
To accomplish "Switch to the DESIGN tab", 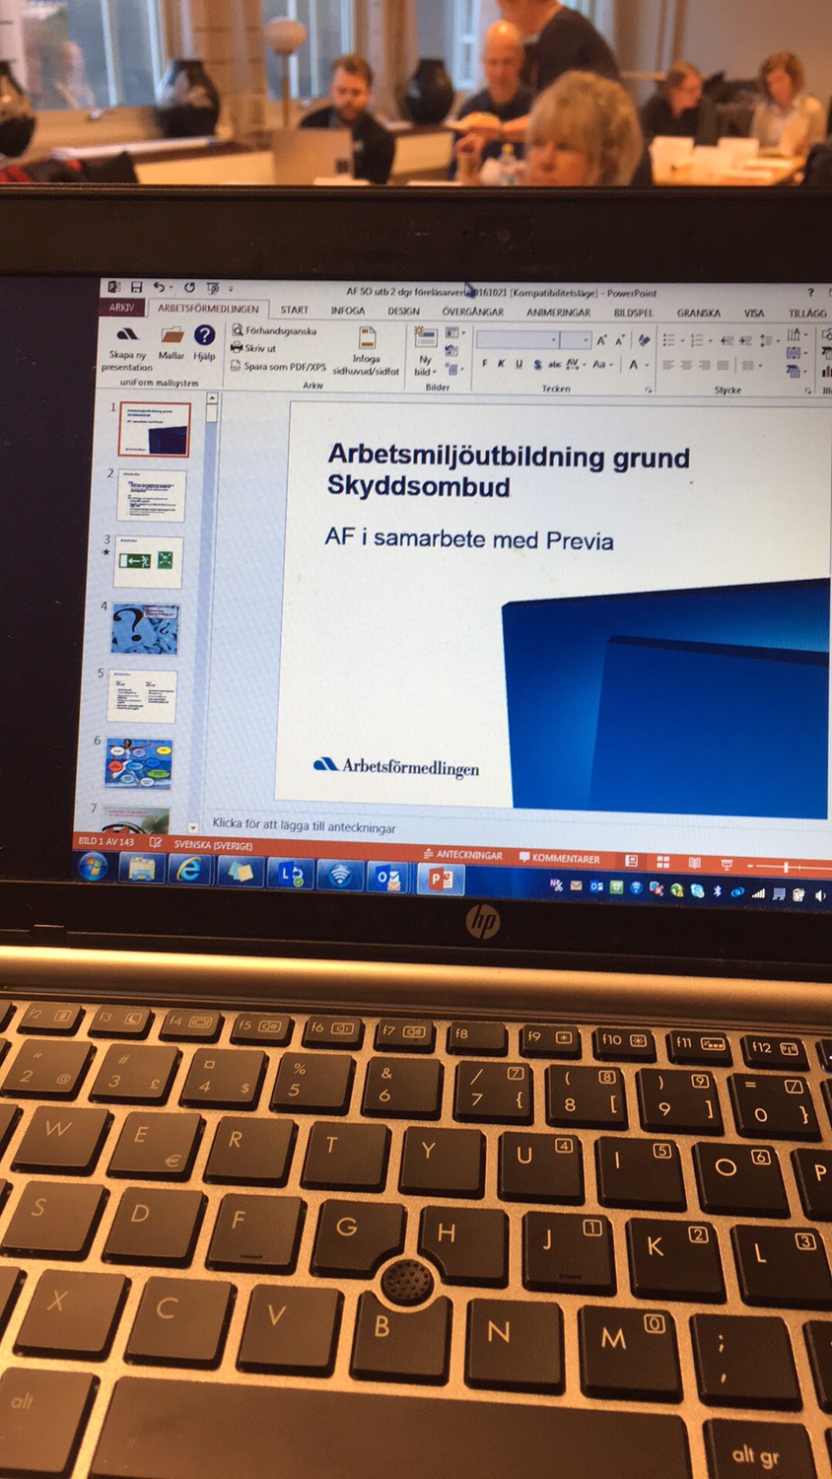I will coord(403,311).
